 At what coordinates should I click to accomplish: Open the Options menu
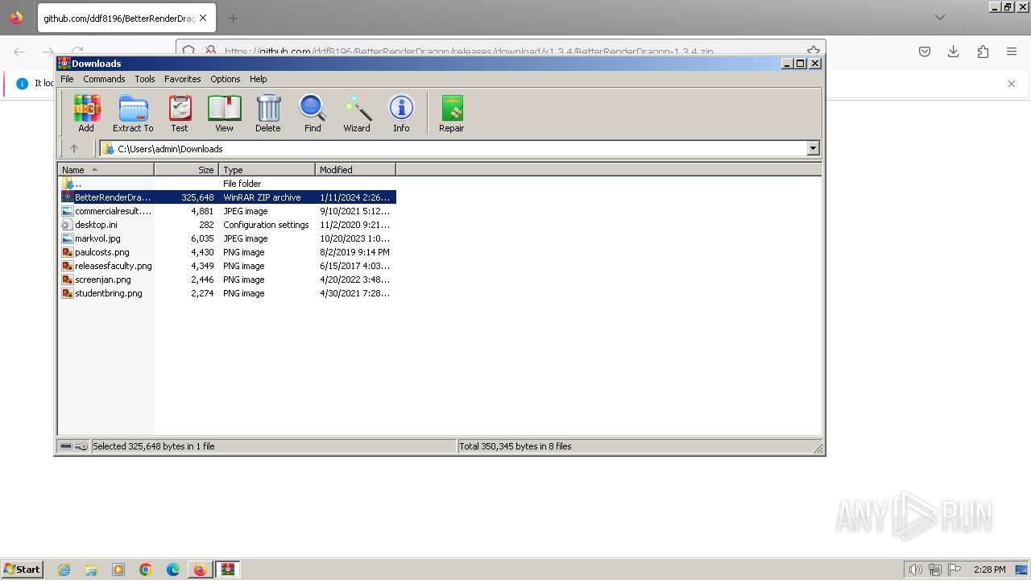coord(226,79)
